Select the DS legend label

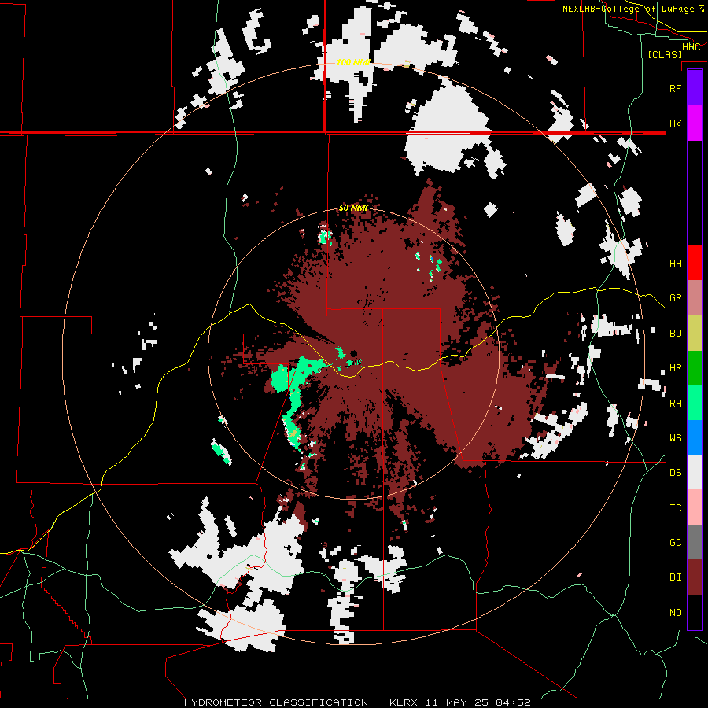click(675, 473)
